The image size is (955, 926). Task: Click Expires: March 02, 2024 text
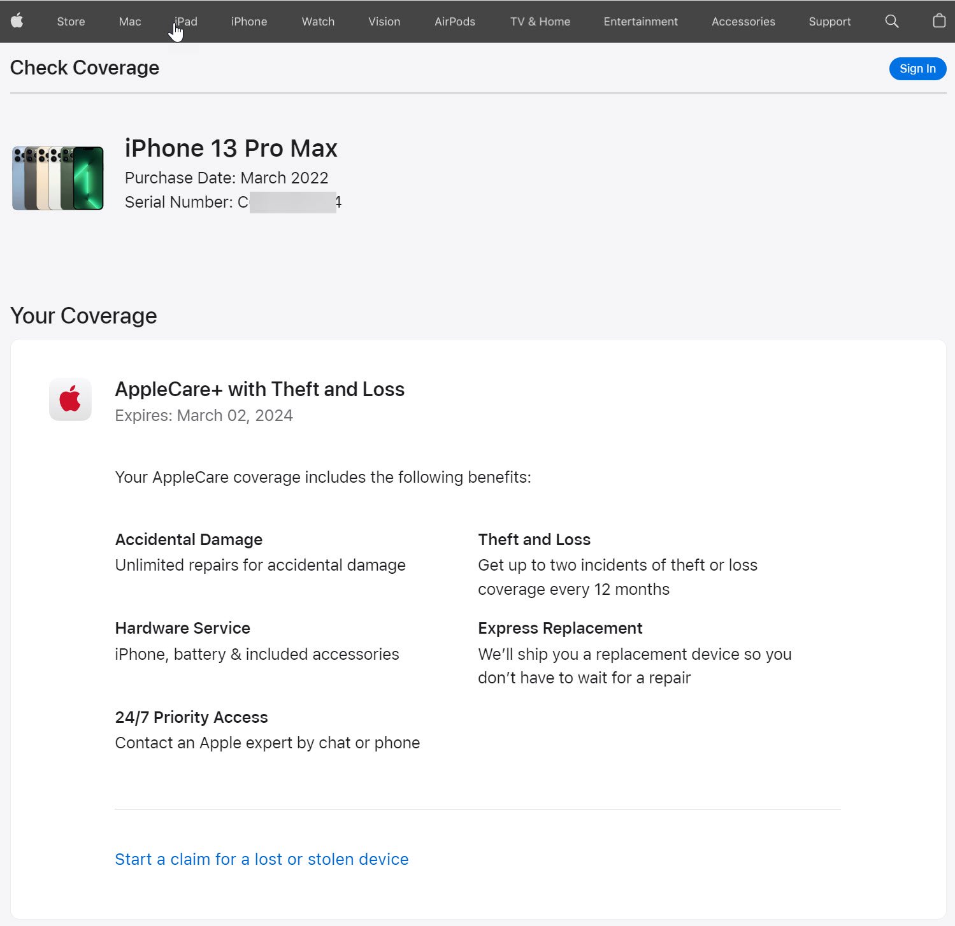204,415
